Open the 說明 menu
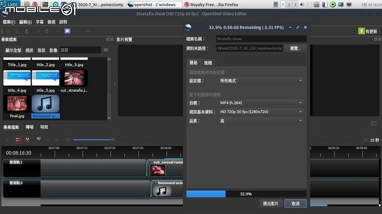Screen dimensions: 382x214 [x=63, y=22]
